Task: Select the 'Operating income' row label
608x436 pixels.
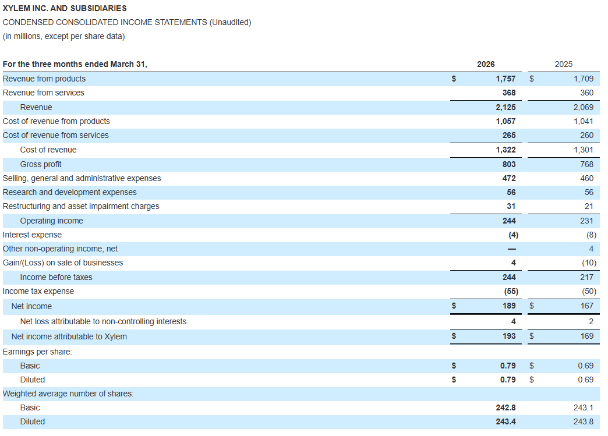Action: [x=52, y=221]
